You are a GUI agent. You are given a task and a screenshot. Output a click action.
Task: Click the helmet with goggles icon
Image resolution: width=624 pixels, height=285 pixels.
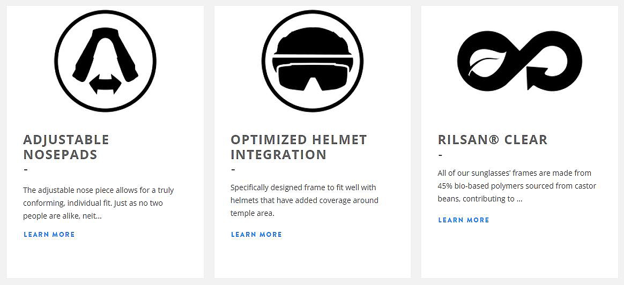(312, 61)
